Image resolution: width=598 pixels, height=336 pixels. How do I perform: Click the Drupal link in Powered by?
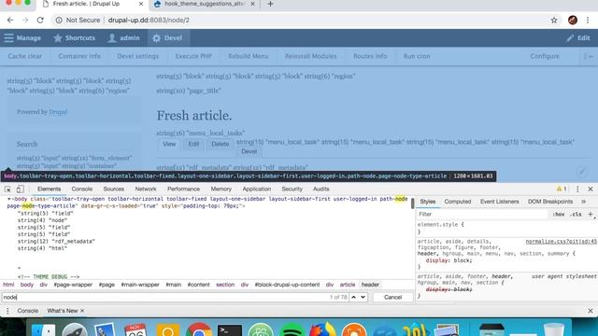[58, 112]
